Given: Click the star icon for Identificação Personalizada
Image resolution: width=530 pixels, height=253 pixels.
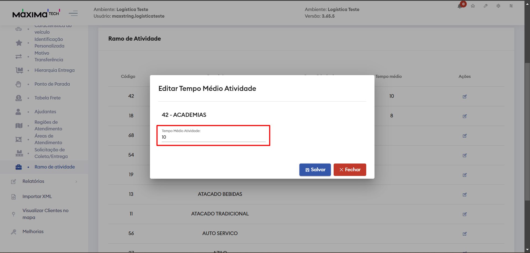Looking at the screenshot, I should (x=19, y=43).
